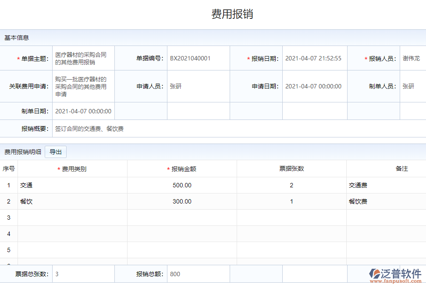Click the 报销总额 total field
The width and height of the screenshot is (426, 288).
[x=198, y=274]
